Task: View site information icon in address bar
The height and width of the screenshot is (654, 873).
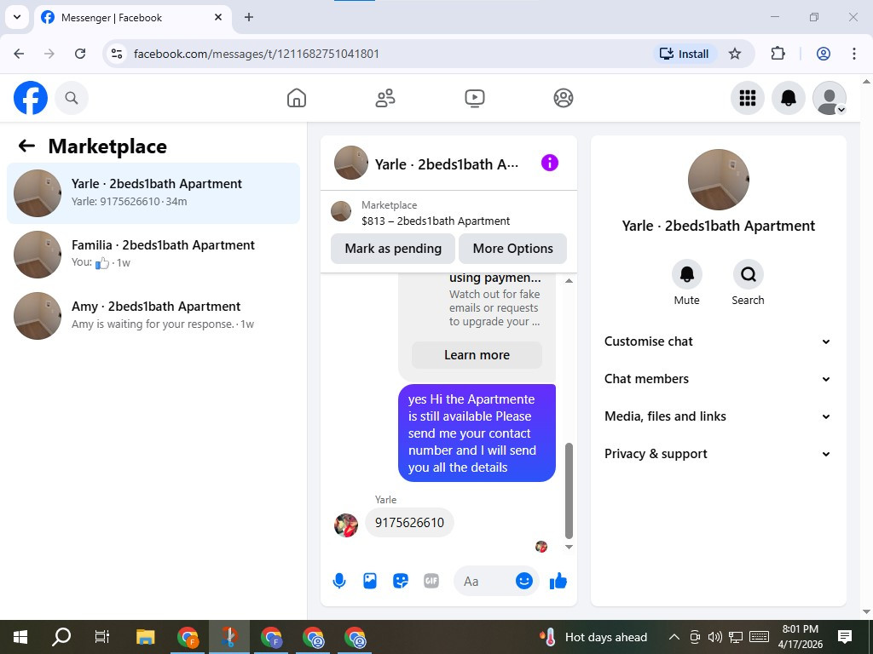Action: pyautogui.click(x=116, y=54)
